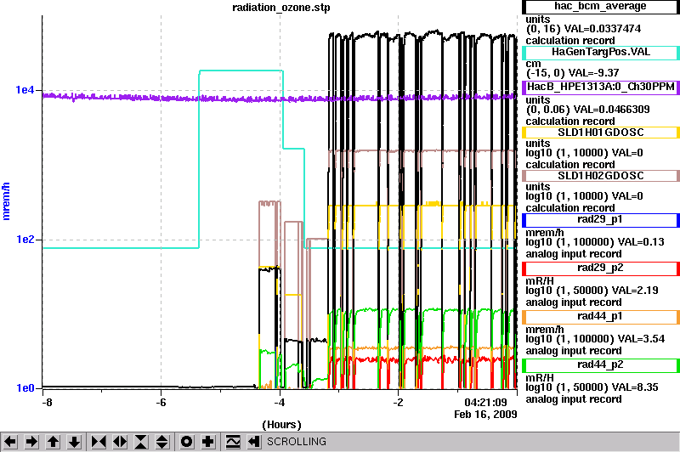The height and width of the screenshot is (452, 680).
Task: Click the 1e4 y-axis tick label
Action: point(25,90)
